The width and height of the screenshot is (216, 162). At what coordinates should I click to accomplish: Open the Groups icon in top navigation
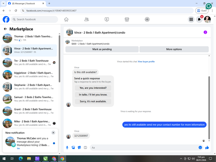coord(147,19)
